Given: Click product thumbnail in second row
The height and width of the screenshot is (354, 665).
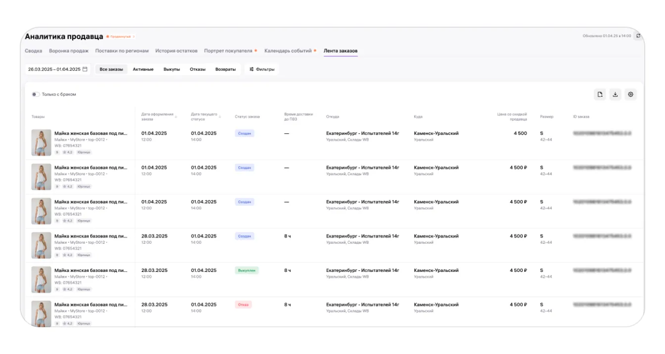Looking at the screenshot, I should (x=41, y=177).
